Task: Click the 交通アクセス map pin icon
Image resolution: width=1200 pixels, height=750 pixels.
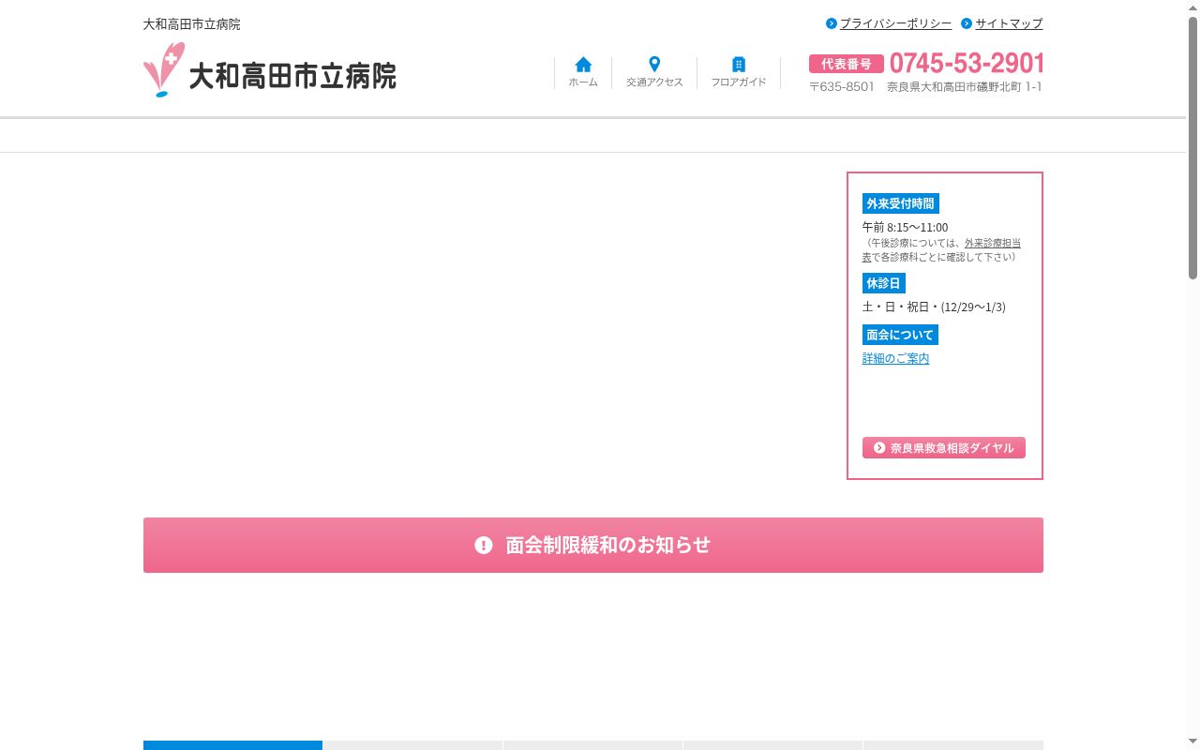Action: point(654,65)
